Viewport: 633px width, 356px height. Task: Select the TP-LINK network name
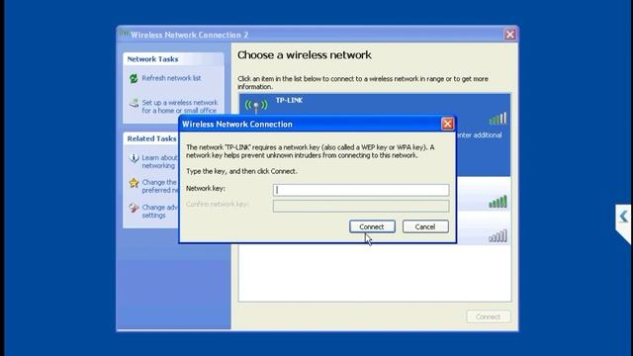289,100
